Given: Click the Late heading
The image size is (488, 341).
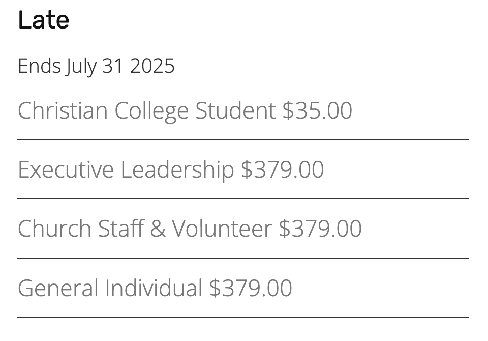Looking at the screenshot, I should click(44, 20).
